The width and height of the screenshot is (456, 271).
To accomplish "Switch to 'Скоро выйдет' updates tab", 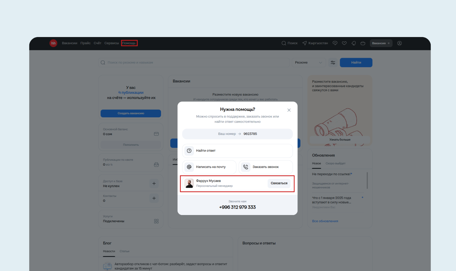I will pyautogui.click(x=335, y=163).
